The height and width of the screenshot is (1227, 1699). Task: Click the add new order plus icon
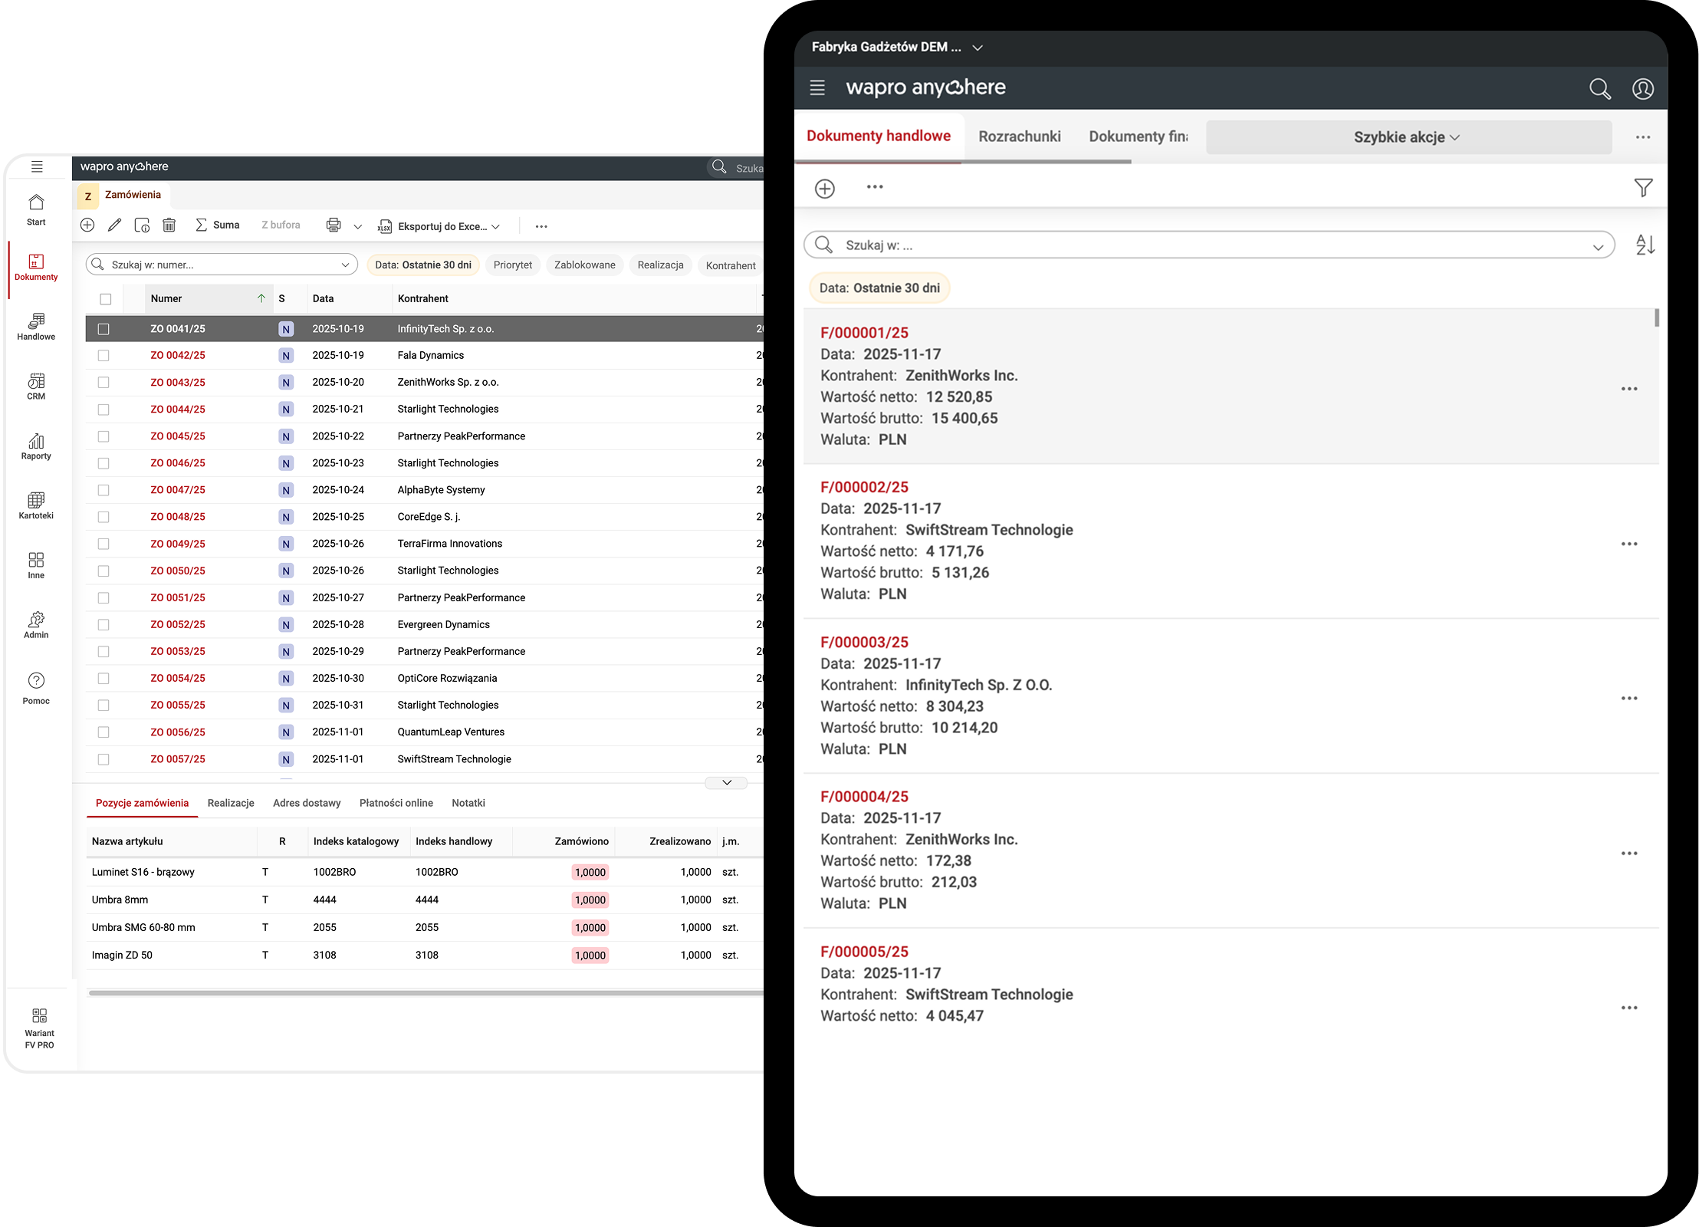point(87,225)
